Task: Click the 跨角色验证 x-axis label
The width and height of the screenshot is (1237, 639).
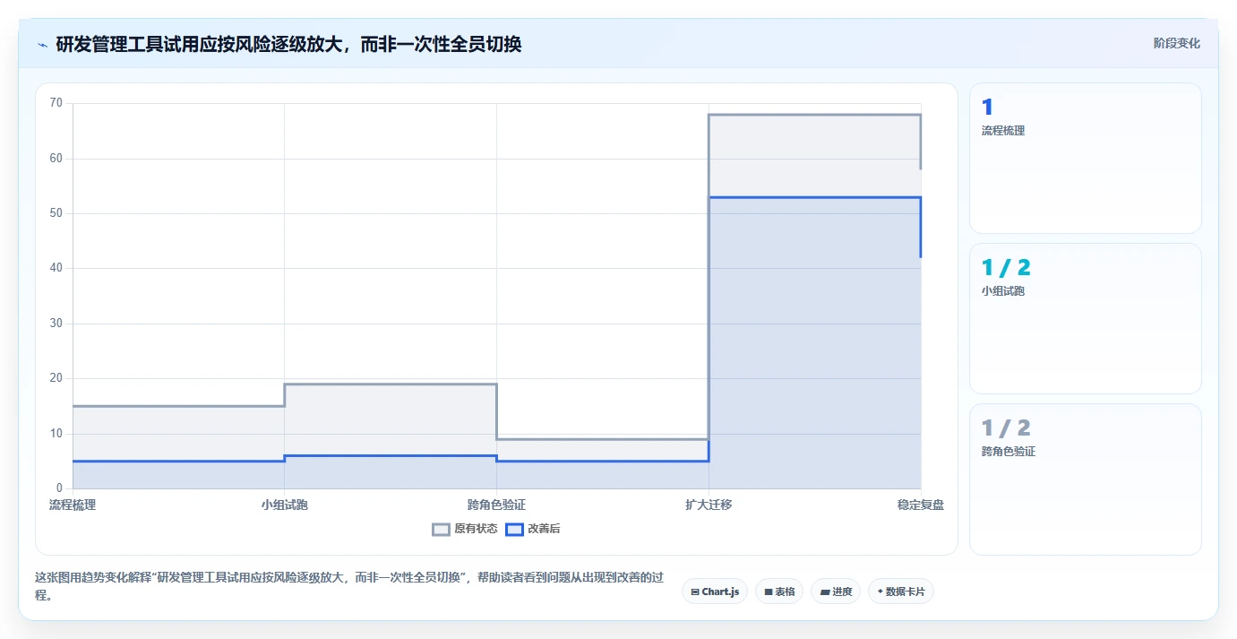Action: tap(496, 505)
